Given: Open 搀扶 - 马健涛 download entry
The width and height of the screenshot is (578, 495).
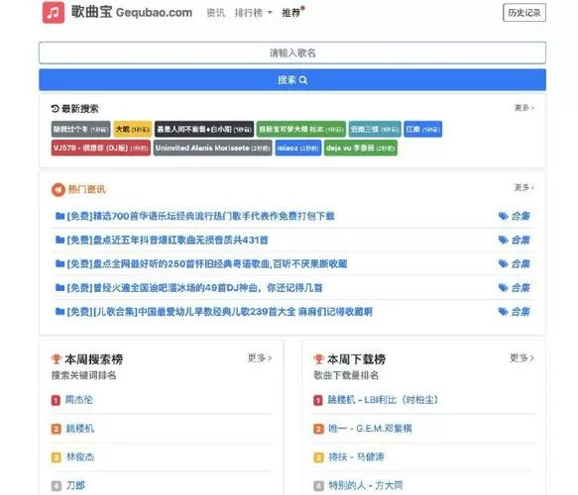Looking at the screenshot, I should pyautogui.click(x=356, y=457).
